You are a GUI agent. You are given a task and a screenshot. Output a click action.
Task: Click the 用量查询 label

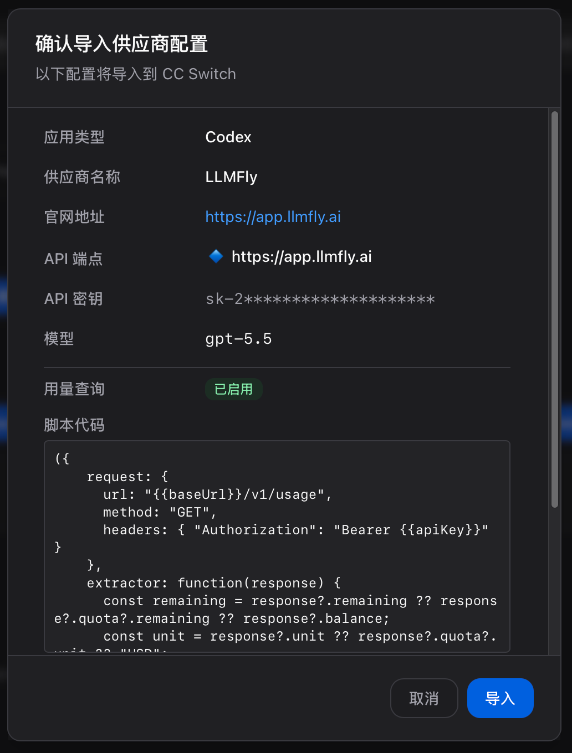(74, 389)
